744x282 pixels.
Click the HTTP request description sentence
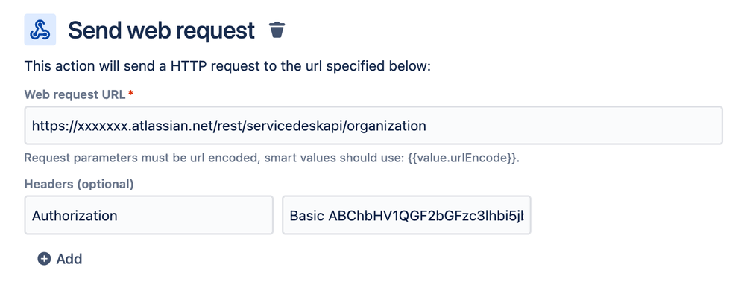(227, 66)
